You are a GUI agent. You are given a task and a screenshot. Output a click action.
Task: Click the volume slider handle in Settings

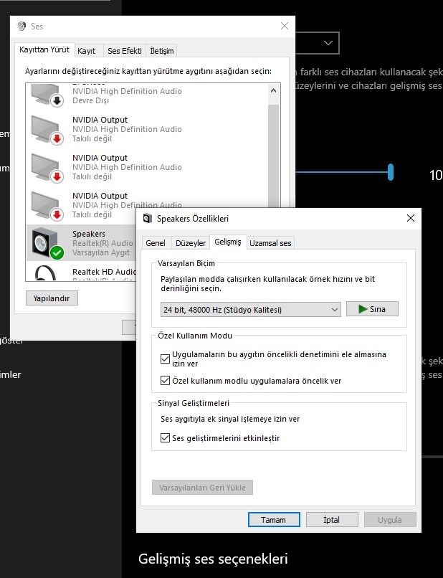click(x=390, y=172)
